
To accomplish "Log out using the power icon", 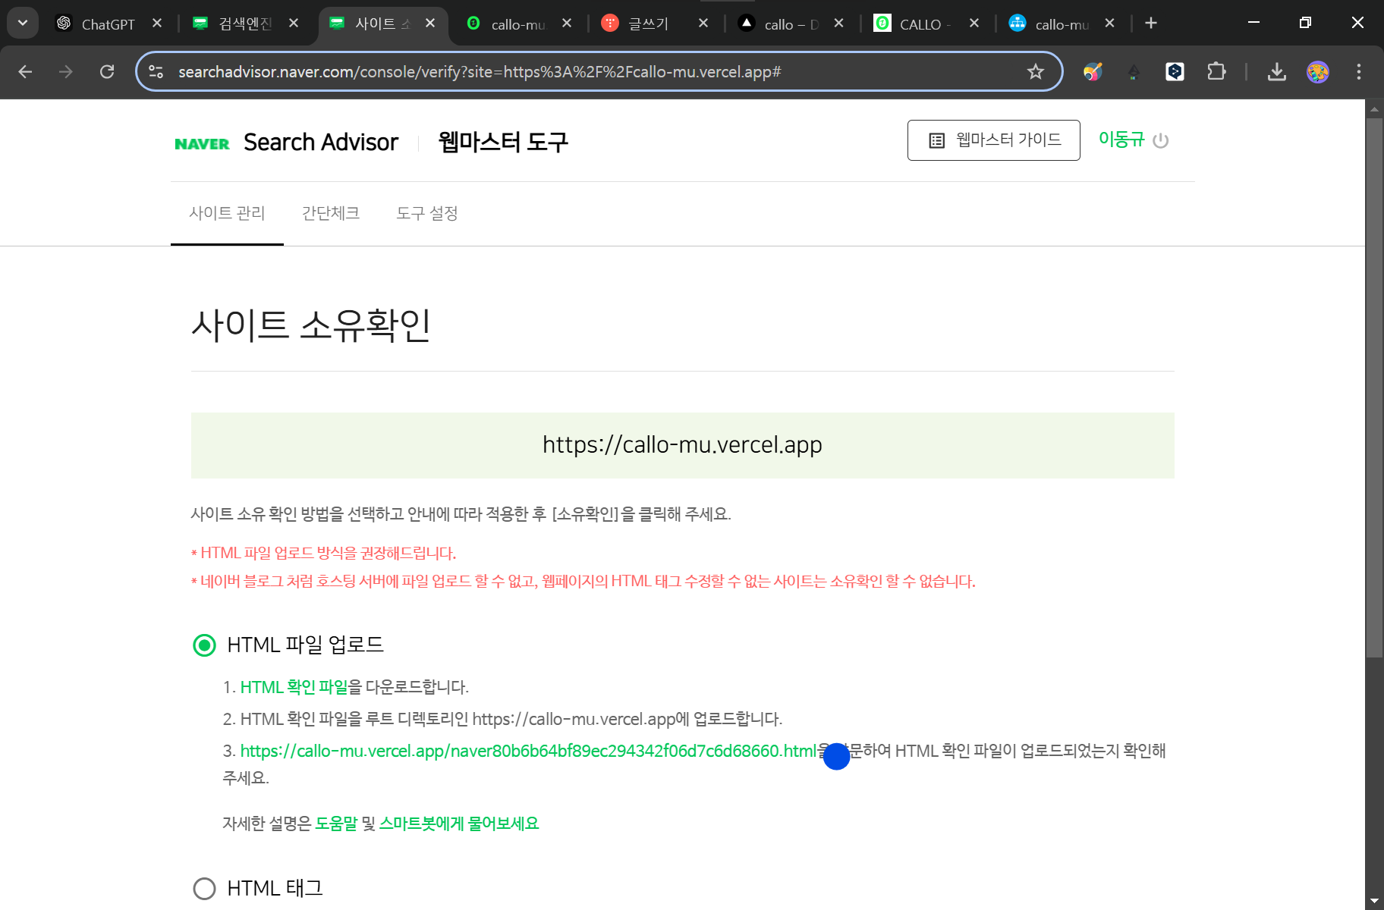I will (1161, 141).
